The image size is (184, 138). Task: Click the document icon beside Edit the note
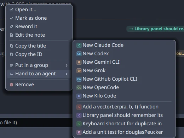pyautogui.click(x=11, y=35)
